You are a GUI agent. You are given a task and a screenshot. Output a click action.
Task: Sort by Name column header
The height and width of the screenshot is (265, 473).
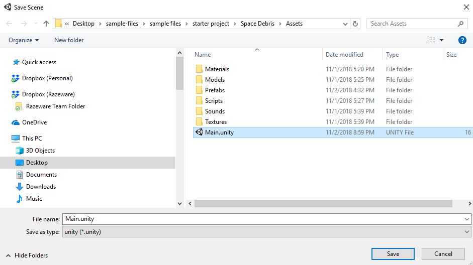click(203, 55)
